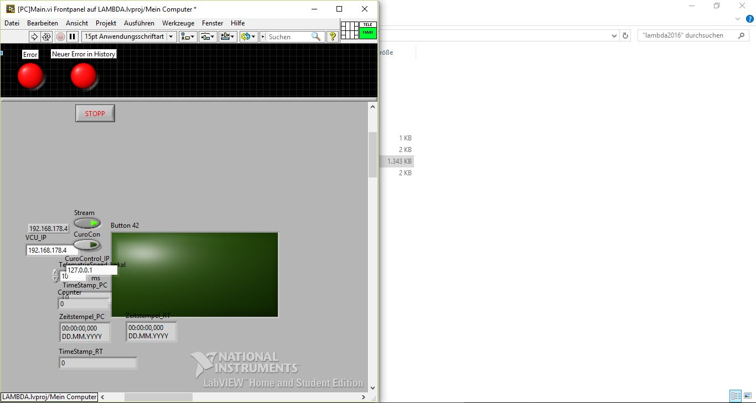Open the Datei menu
The image size is (756, 403).
point(12,23)
